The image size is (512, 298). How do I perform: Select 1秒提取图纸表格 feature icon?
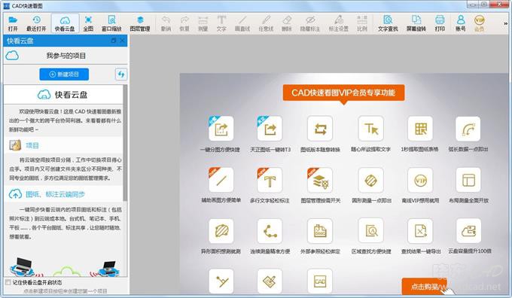420,129
